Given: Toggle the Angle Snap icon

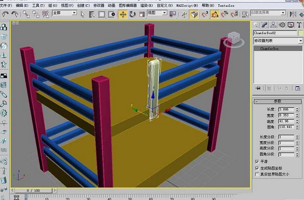Looking at the screenshot, I should (x=215, y=14).
